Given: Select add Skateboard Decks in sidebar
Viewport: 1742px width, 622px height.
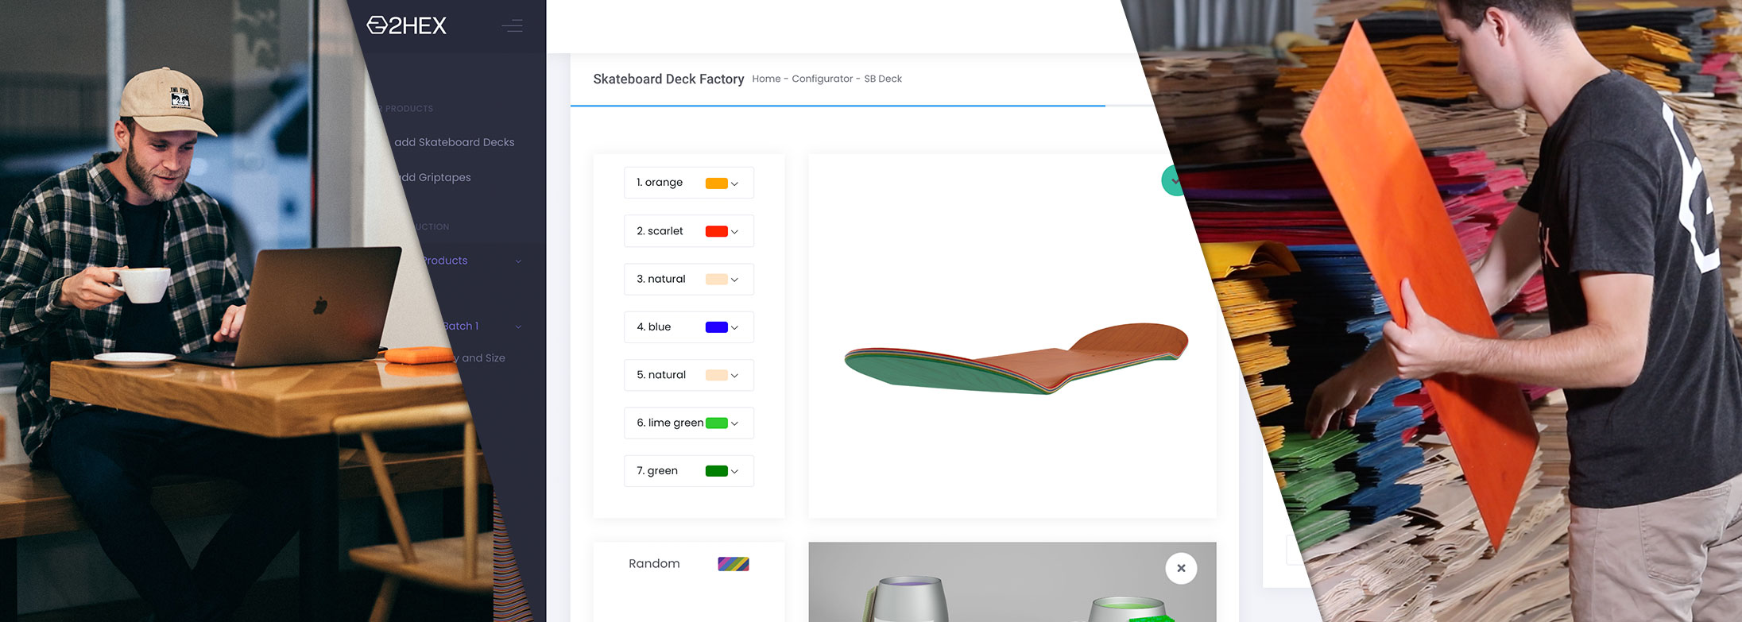Looking at the screenshot, I should pyautogui.click(x=454, y=142).
